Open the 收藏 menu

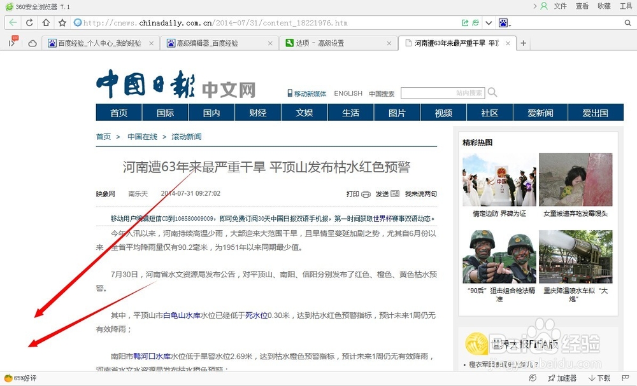click(x=604, y=6)
